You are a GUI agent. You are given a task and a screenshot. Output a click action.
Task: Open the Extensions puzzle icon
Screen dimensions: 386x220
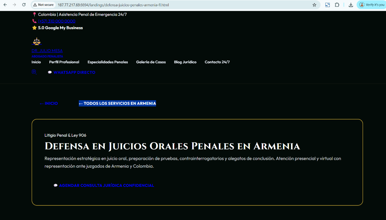point(337,5)
